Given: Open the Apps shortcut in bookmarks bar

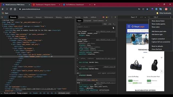Looking at the screenshot, I should (5, 13).
